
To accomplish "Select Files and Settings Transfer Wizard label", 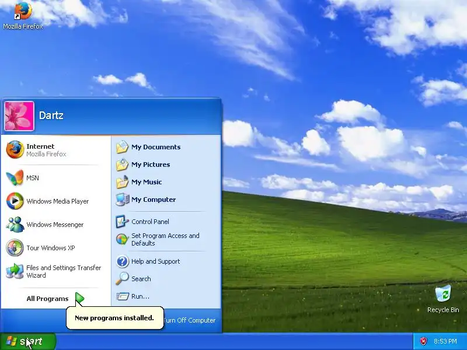I will 64,271.
